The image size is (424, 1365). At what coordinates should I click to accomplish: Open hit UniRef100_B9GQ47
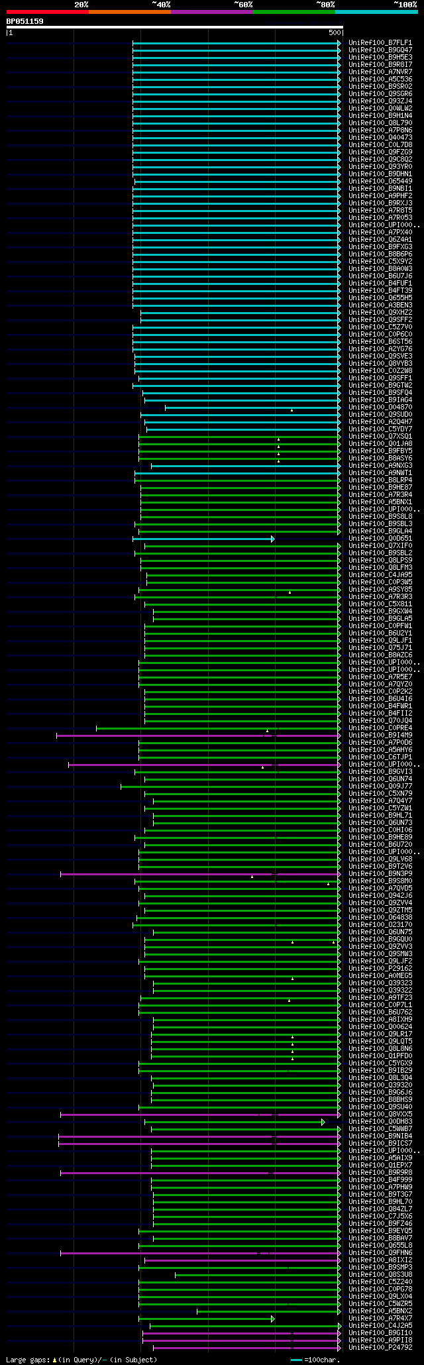(x=380, y=50)
